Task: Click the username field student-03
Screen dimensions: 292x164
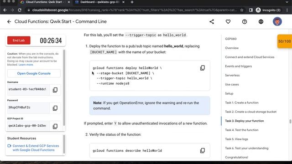Action: coord(28,89)
